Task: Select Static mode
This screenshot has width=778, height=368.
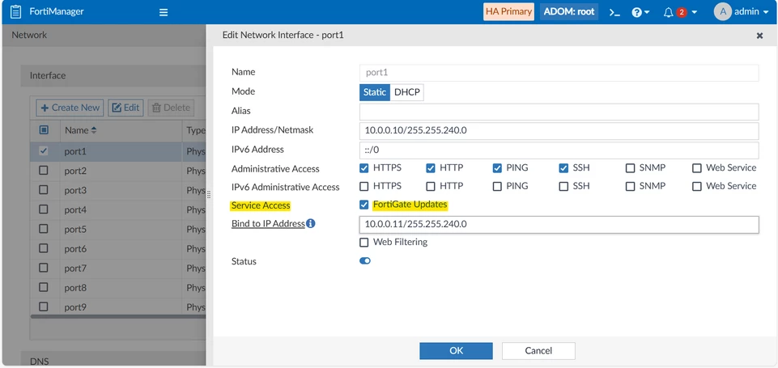Action: coord(375,92)
